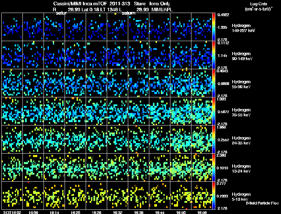Click the 'Stare' word in the title
Screen dimensions: 281x214
coord(139,4)
